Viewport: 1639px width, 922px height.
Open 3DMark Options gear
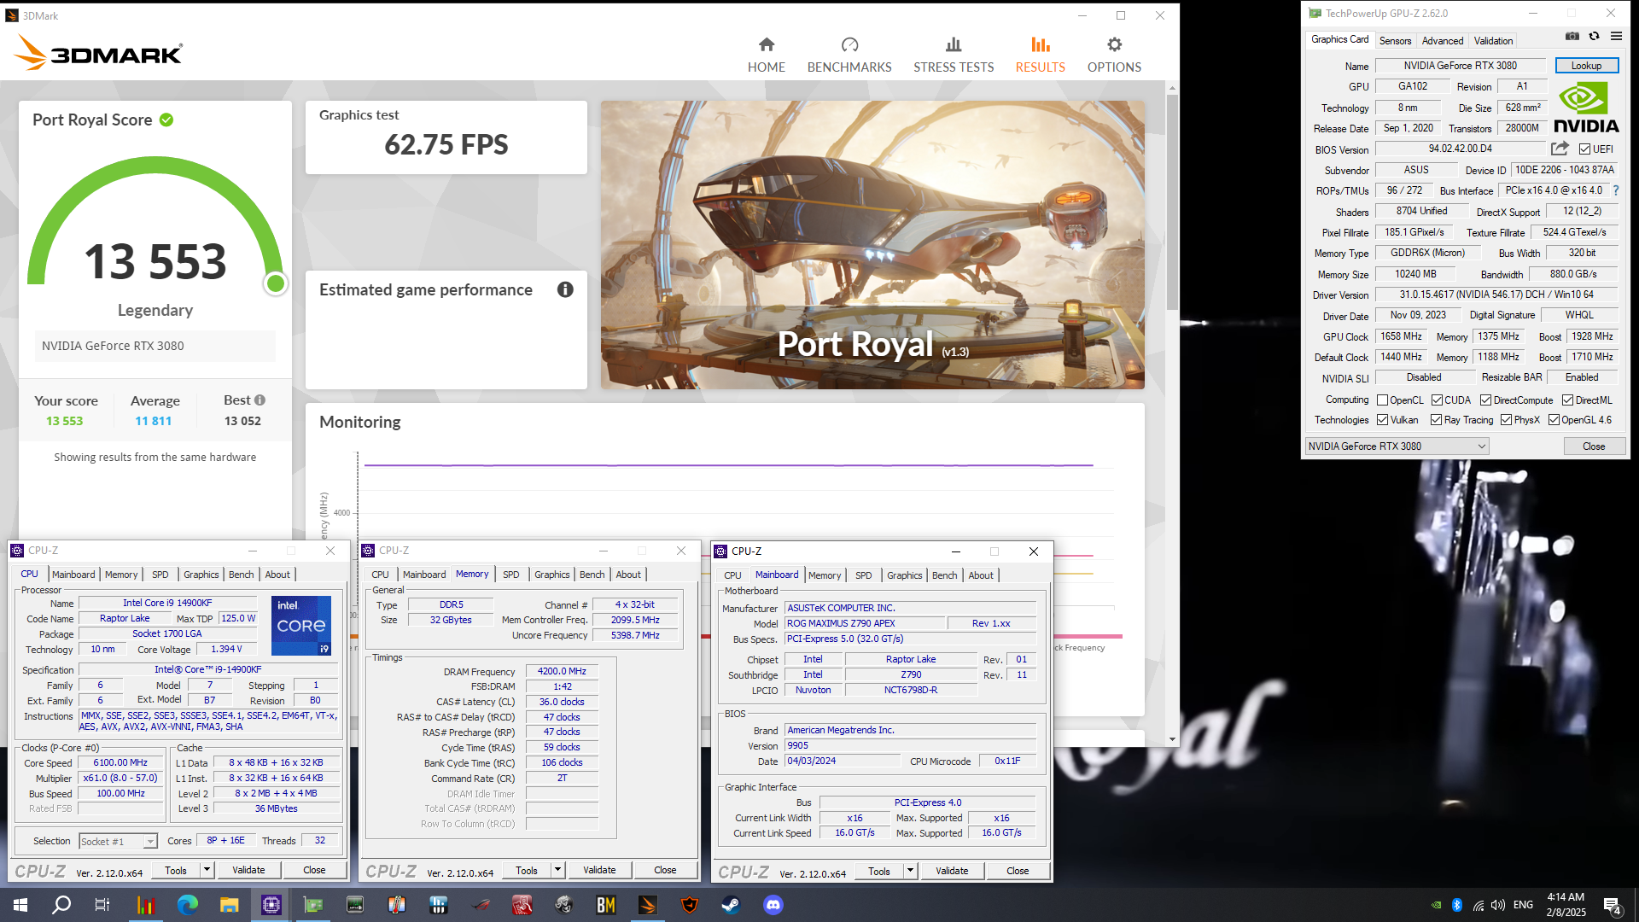[1114, 55]
